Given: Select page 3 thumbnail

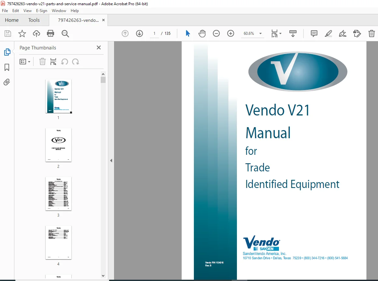Looking at the screenshot, I should click(59, 194).
